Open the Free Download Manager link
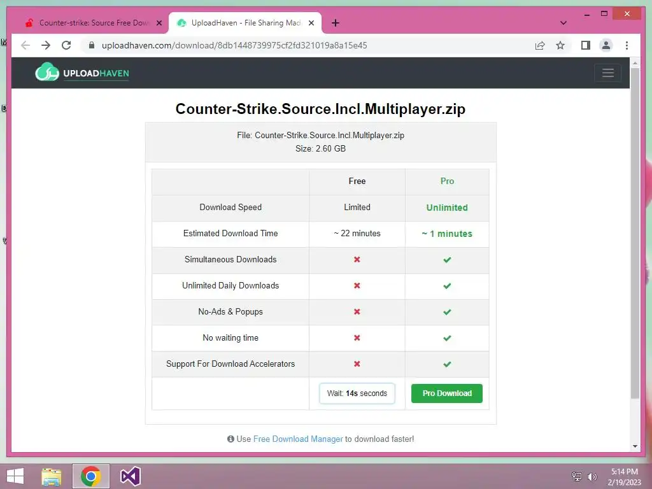The width and height of the screenshot is (652, 489). click(298, 439)
